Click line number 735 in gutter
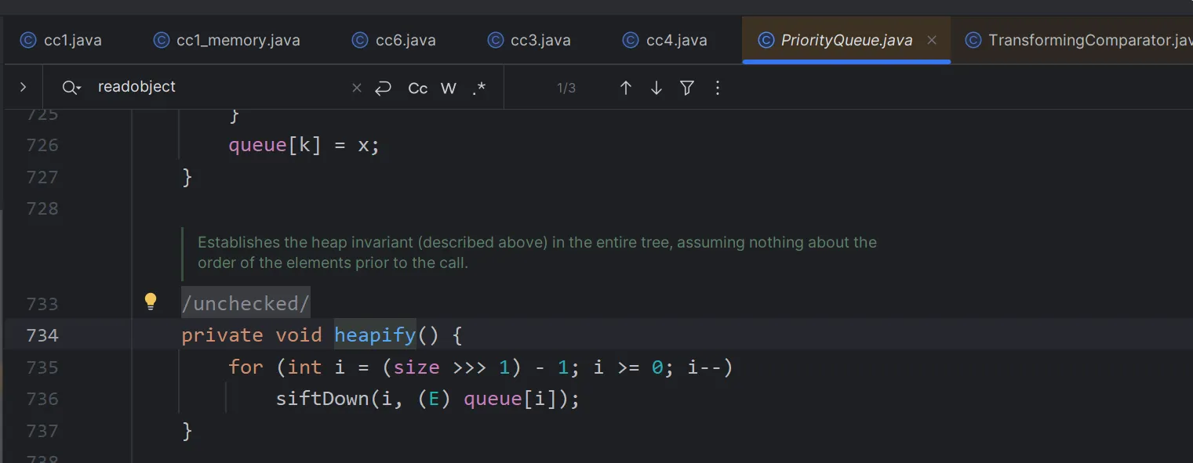The image size is (1193, 463). (x=42, y=367)
